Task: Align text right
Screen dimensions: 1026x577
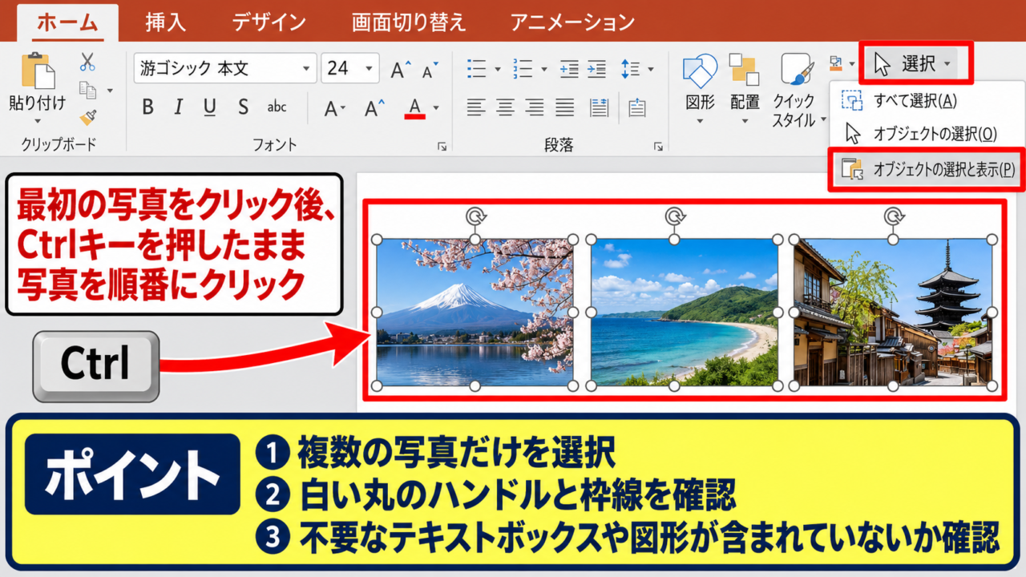Action: pyautogui.click(x=535, y=107)
